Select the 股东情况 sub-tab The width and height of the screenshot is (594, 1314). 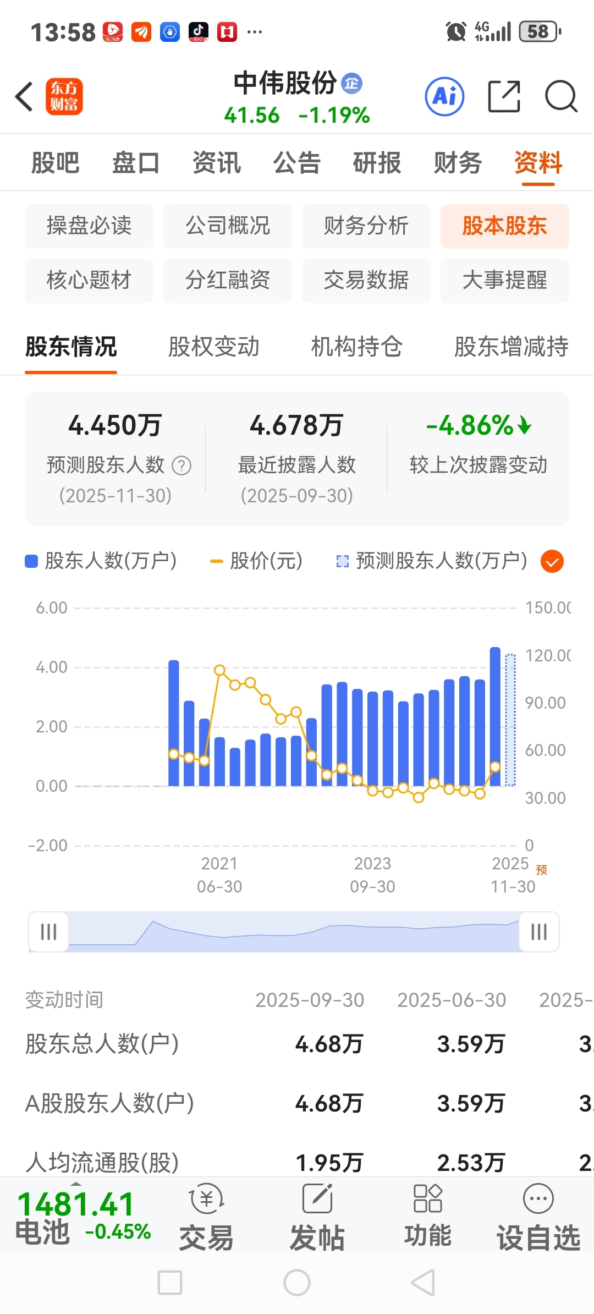tap(71, 347)
